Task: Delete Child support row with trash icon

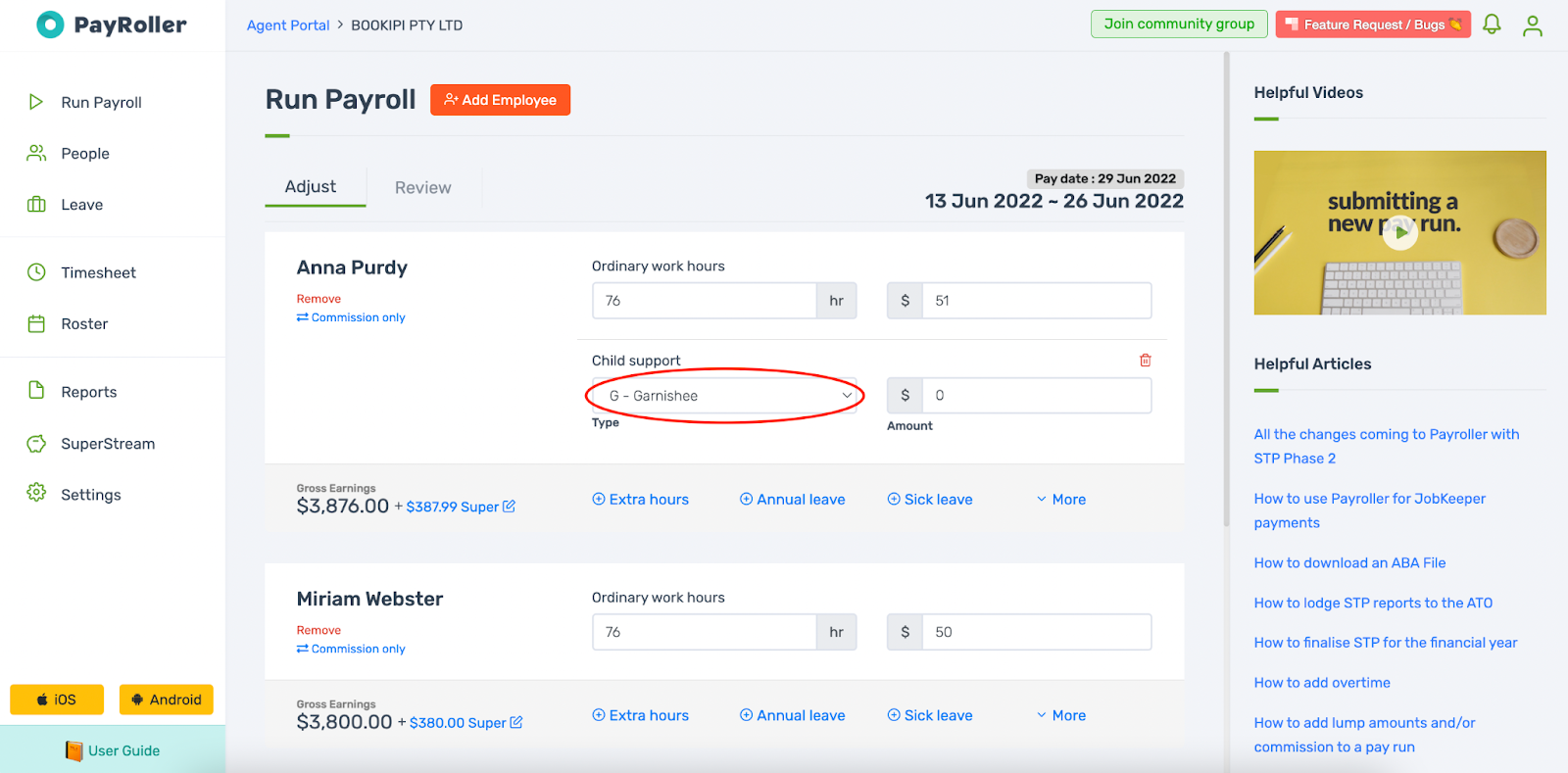Action: (x=1145, y=361)
